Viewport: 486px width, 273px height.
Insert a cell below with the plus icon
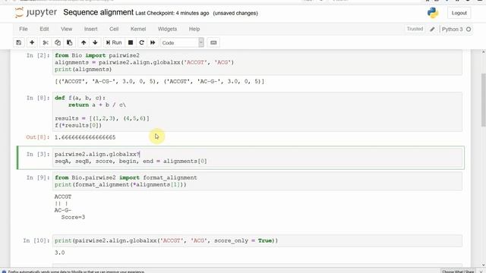[32, 42]
